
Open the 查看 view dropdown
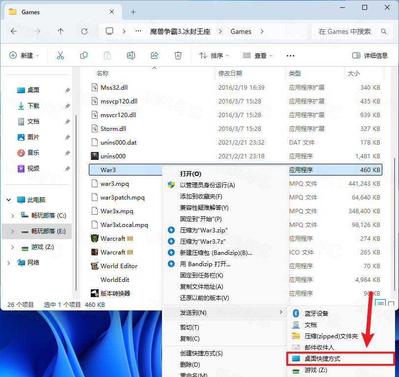(x=258, y=55)
